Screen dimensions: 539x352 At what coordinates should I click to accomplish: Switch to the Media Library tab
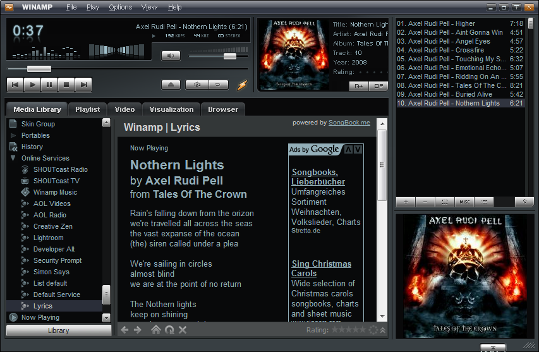[x=37, y=109]
